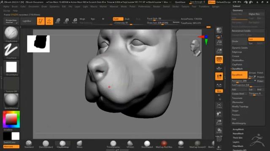
Task: Click the Divide button
Action: (x=239, y=41)
